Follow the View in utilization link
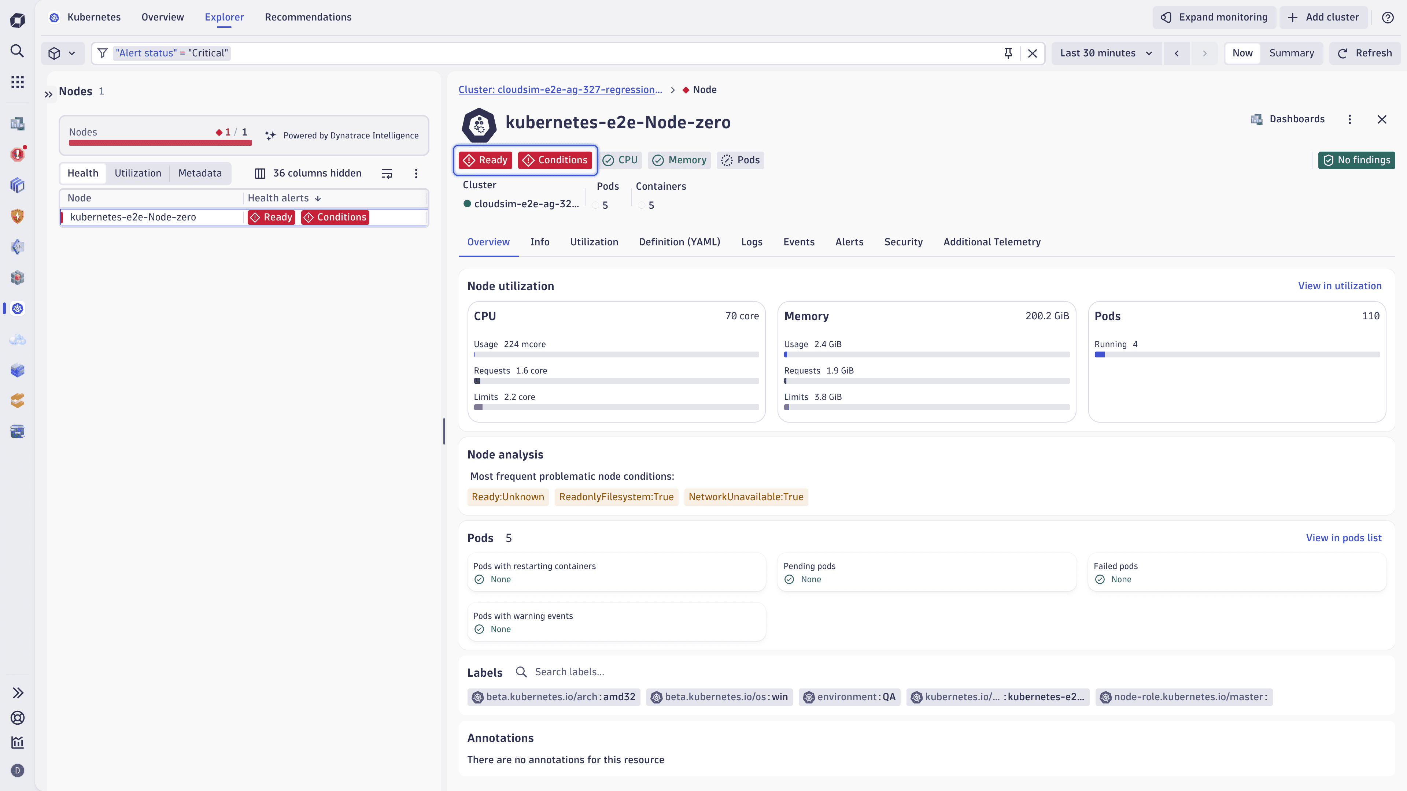The width and height of the screenshot is (1407, 791). tap(1339, 286)
